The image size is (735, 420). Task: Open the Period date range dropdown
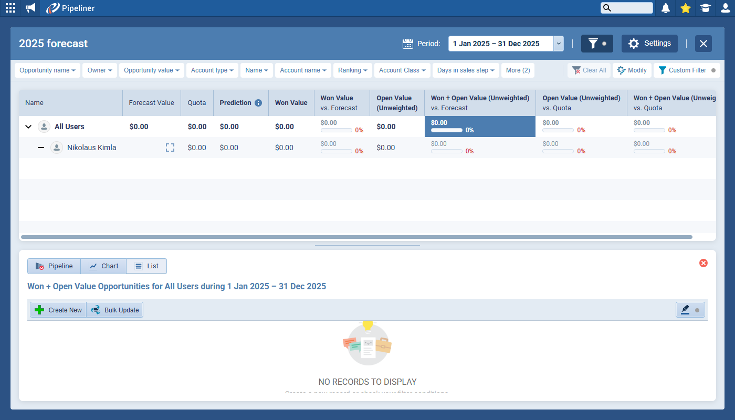click(x=559, y=44)
